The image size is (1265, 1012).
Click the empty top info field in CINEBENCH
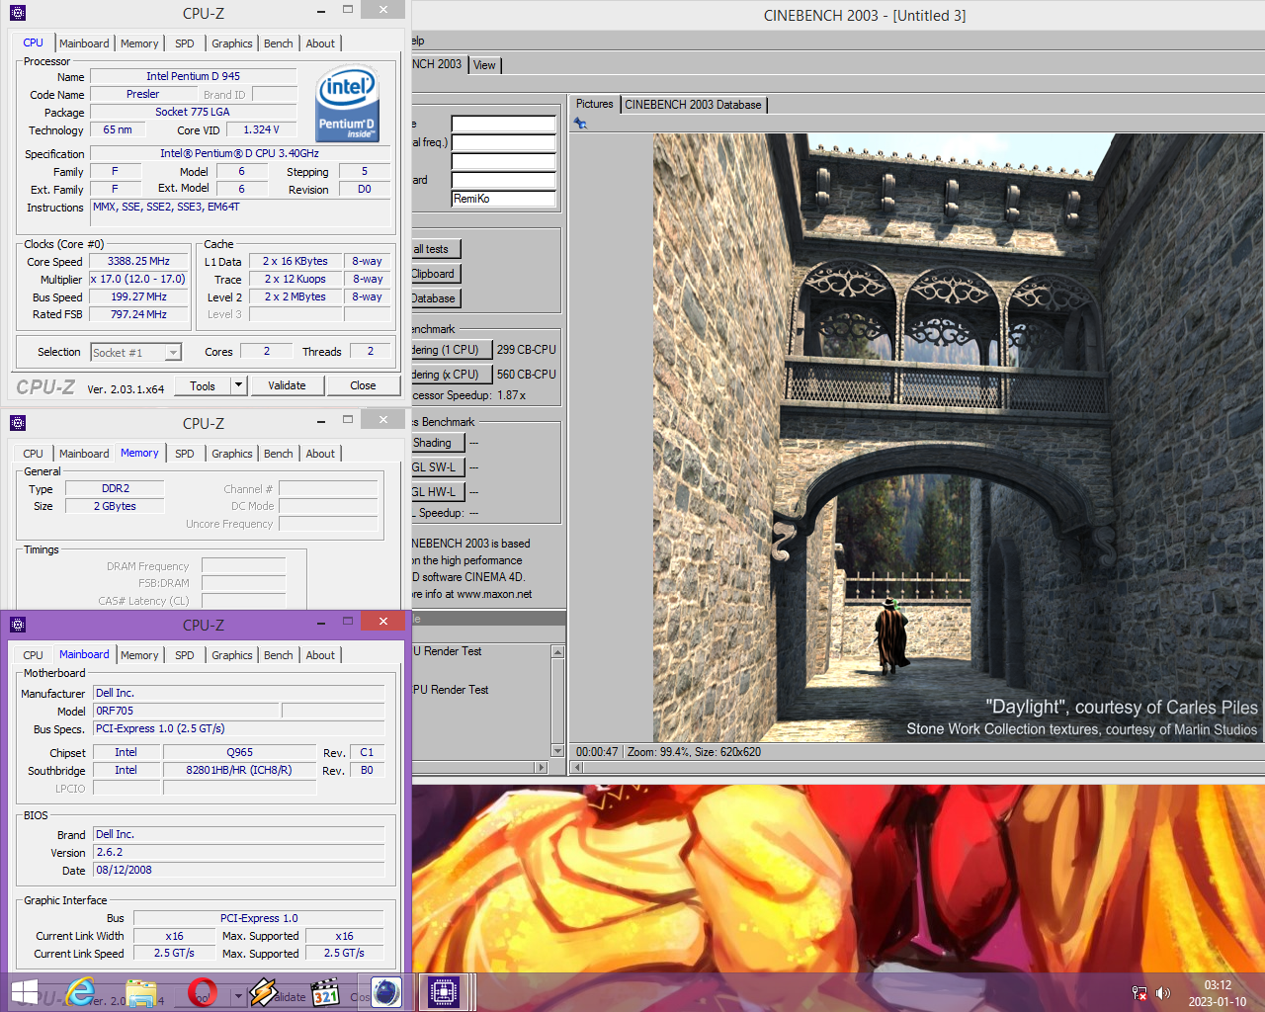[504, 125]
